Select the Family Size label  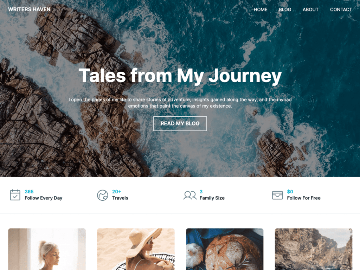212,198
